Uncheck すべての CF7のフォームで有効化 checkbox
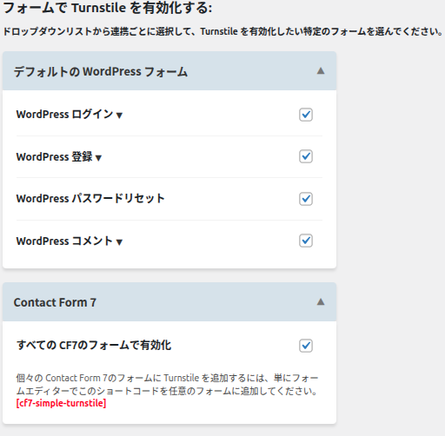 pos(306,346)
